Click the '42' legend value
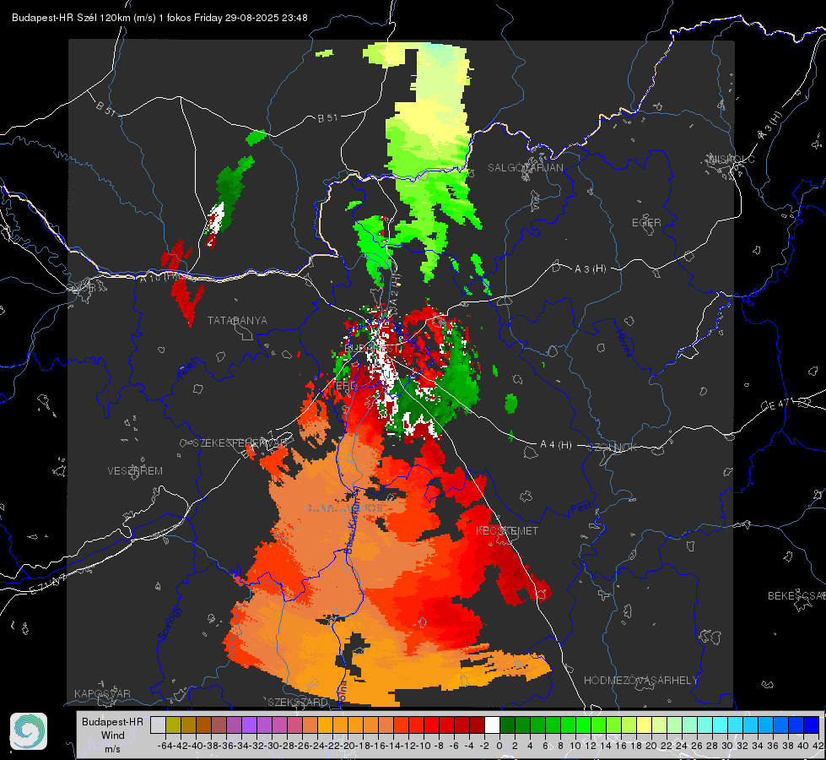This screenshot has width=826, height=760. pyautogui.click(x=818, y=746)
